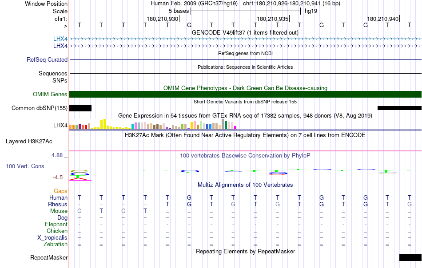Open the GENCODE V49lift37 track title
This screenshot has width=422, height=268.
(x=245, y=32)
